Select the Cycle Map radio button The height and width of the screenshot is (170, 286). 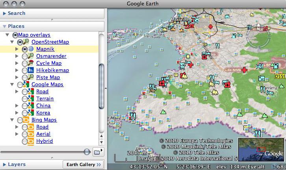coord(25,63)
